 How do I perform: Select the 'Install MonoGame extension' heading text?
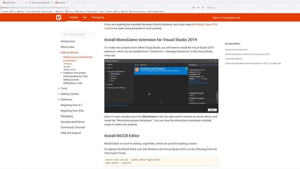[150, 40]
